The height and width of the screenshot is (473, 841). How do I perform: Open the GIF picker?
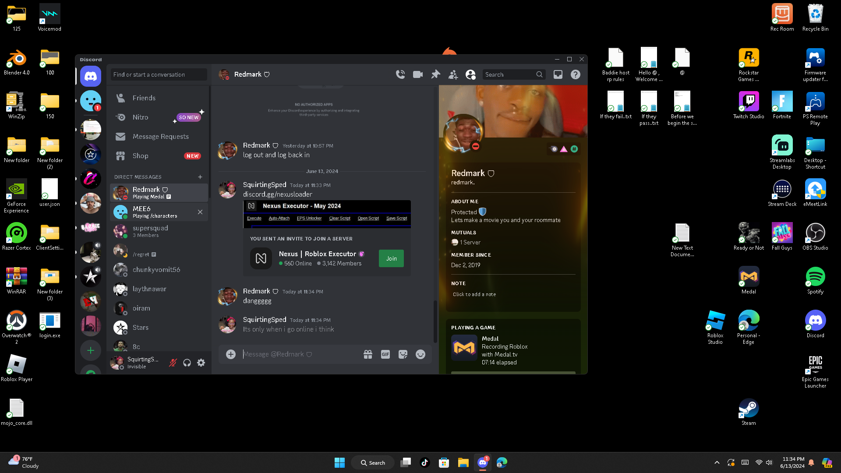click(x=385, y=354)
